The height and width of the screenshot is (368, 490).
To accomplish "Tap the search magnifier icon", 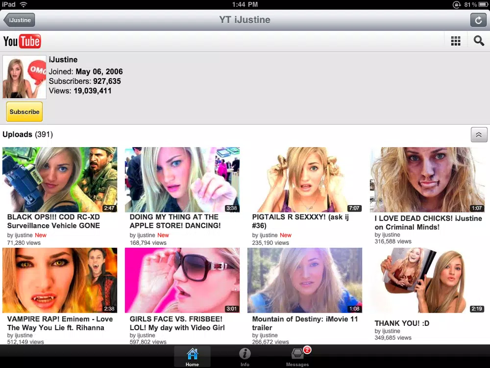I will (x=479, y=41).
